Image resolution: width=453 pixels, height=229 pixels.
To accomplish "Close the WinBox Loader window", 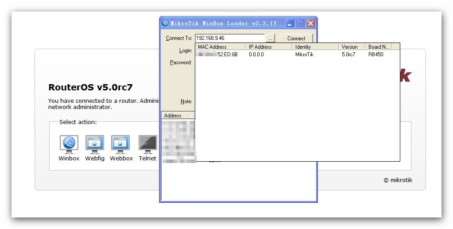I will click(x=310, y=23).
